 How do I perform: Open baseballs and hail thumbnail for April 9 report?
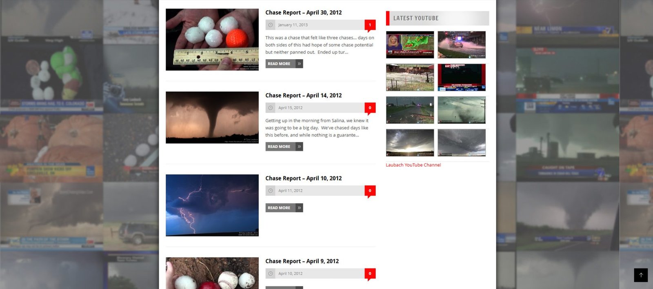[x=212, y=273]
